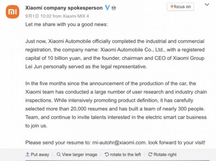Click the magnifier icon for View larger image
This screenshot has height=161, width=216.
coord(59,154)
